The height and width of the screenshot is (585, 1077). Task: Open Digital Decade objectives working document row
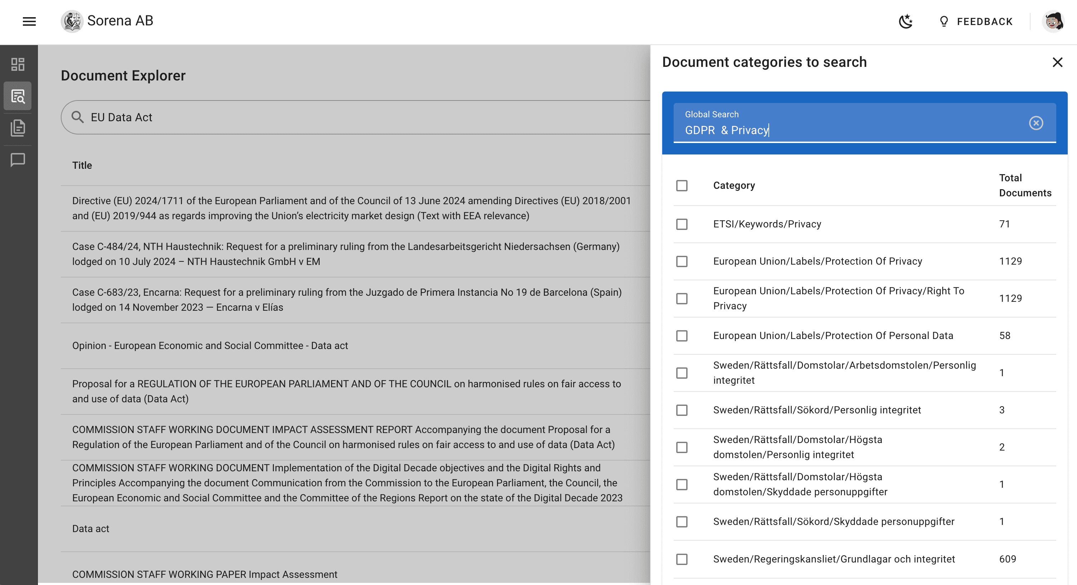click(355, 483)
